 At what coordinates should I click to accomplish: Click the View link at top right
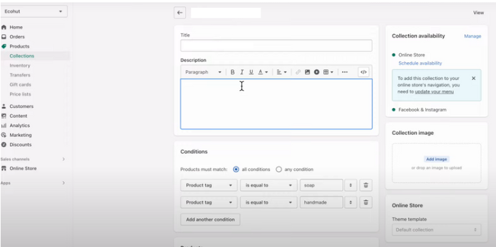[x=479, y=13]
